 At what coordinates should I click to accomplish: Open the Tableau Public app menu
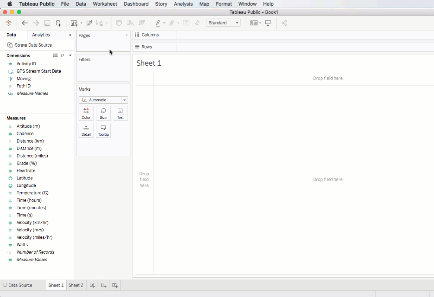[x=37, y=4]
